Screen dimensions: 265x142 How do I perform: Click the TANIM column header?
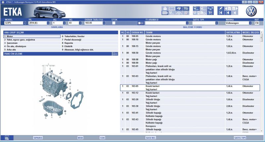[x=185, y=32]
